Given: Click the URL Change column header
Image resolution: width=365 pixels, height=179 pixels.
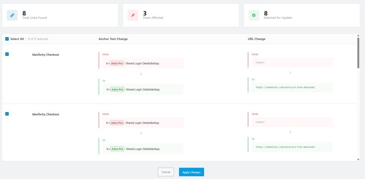Looking at the screenshot, I should pos(256,39).
